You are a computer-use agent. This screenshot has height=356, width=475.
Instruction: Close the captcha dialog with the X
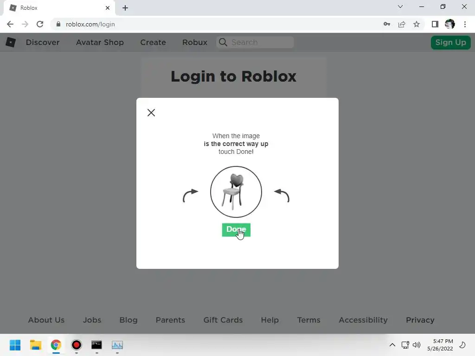[x=151, y=113]
